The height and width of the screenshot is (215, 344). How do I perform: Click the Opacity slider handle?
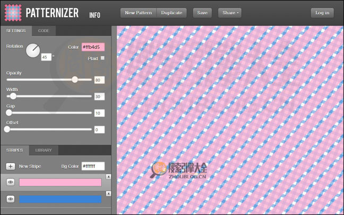[x=75, y=80]
